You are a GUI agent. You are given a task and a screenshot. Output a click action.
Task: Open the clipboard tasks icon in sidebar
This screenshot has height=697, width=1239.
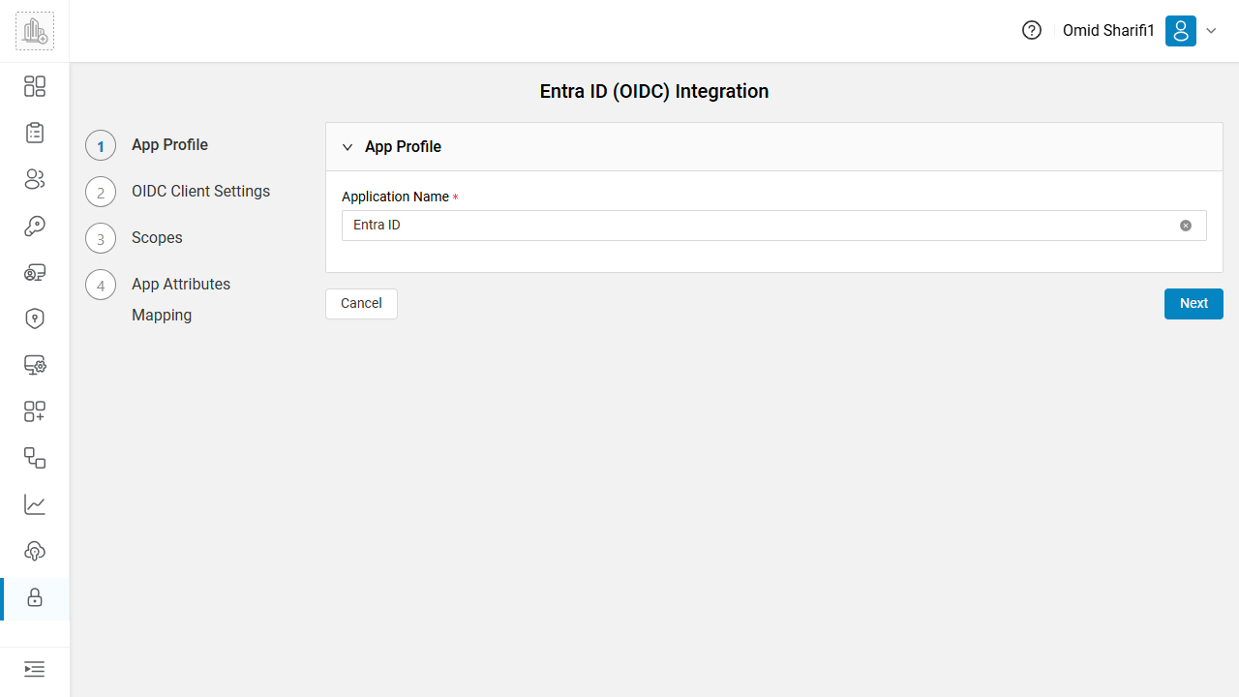tap(35, 133)
